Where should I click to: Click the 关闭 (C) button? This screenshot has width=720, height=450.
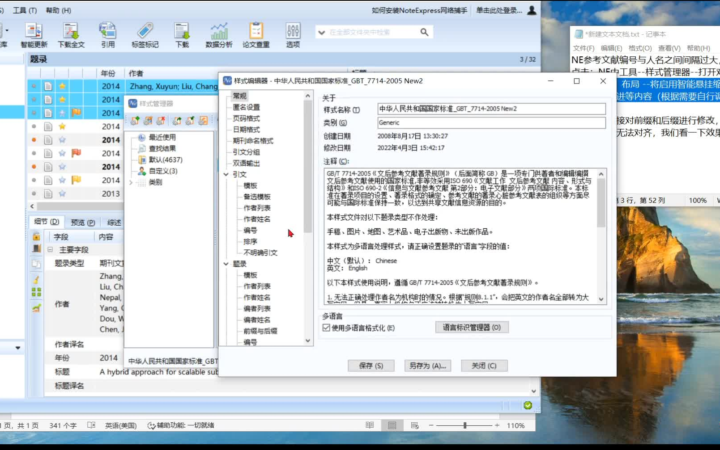pos(484,366)
